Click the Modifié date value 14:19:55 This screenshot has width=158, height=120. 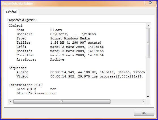point(96,51)
